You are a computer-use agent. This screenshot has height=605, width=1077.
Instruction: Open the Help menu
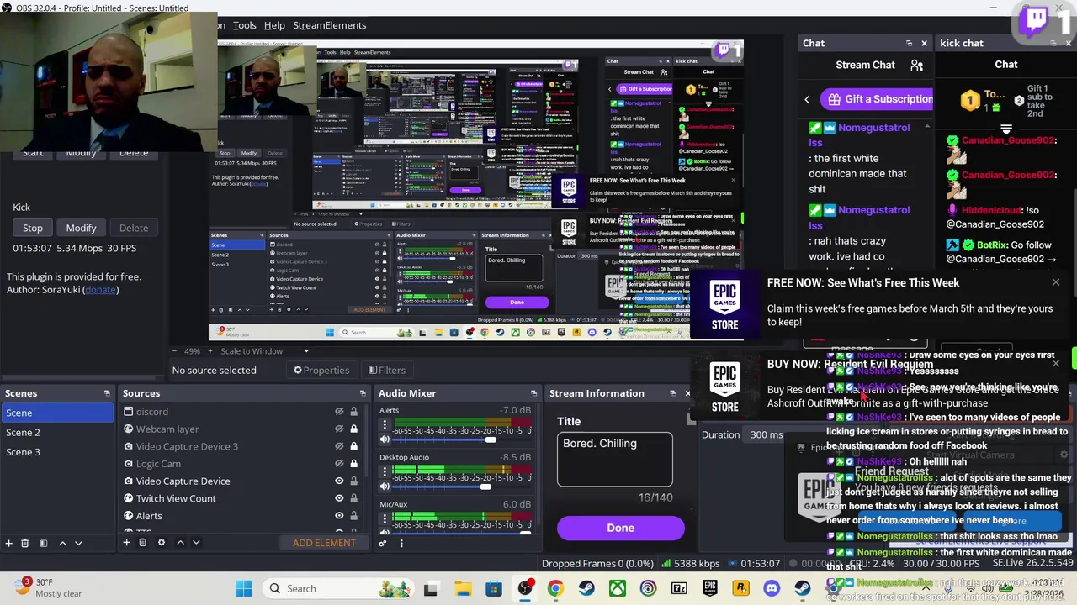point(274,25)
